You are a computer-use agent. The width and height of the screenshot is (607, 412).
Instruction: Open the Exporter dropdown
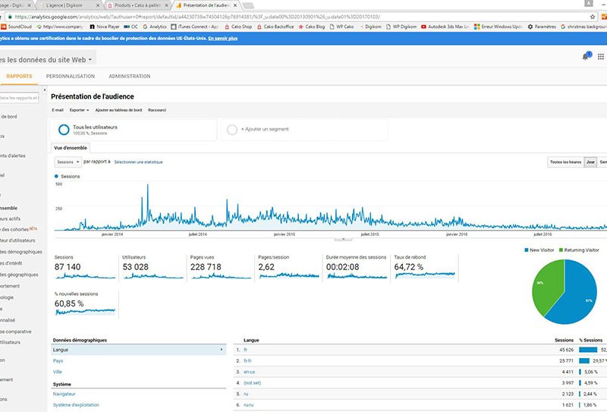[80, 110]
